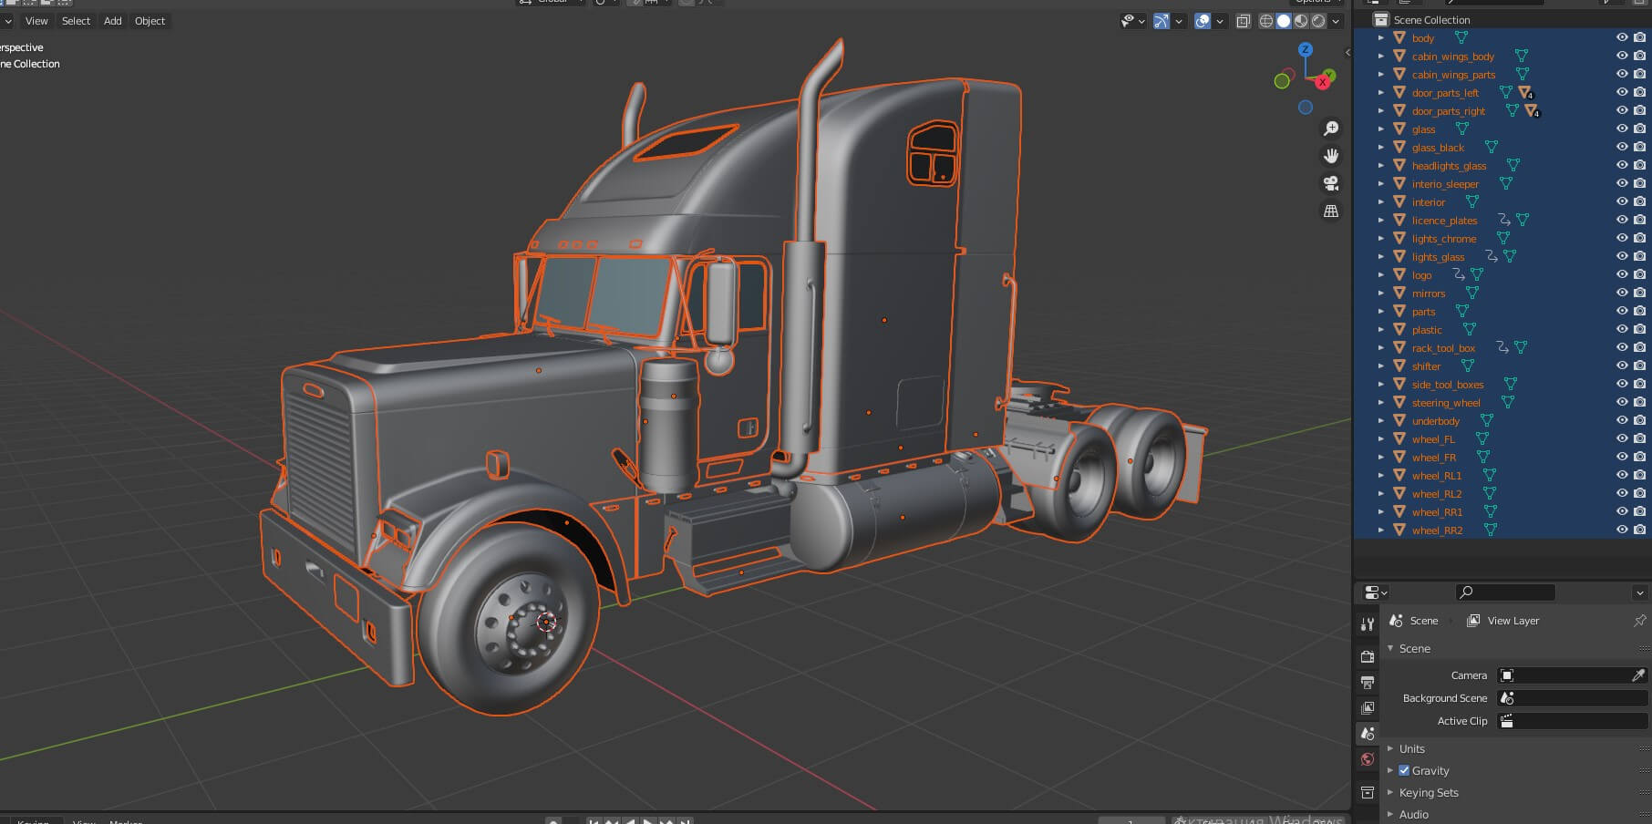This screenshot has height=824, width=1652.
Task: Expand the Audio panel
Action: tap(1390, 814)
